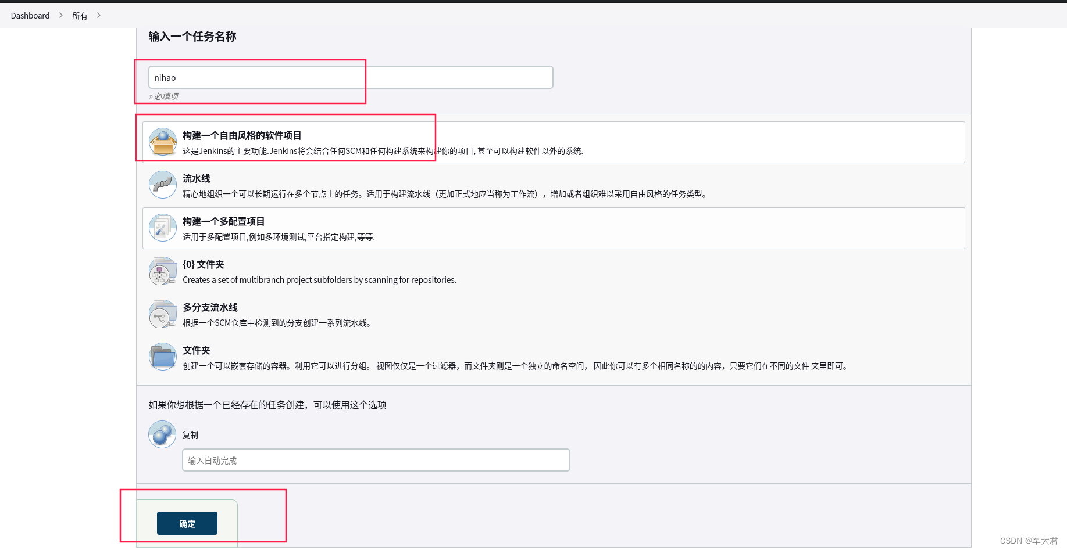Expand the chevron after Dashboard breadcrumb
This screenshot has height=550, width=1067.
click(x=61, y=15)
